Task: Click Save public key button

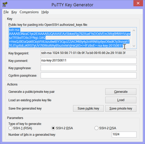Action: point(88,109)
